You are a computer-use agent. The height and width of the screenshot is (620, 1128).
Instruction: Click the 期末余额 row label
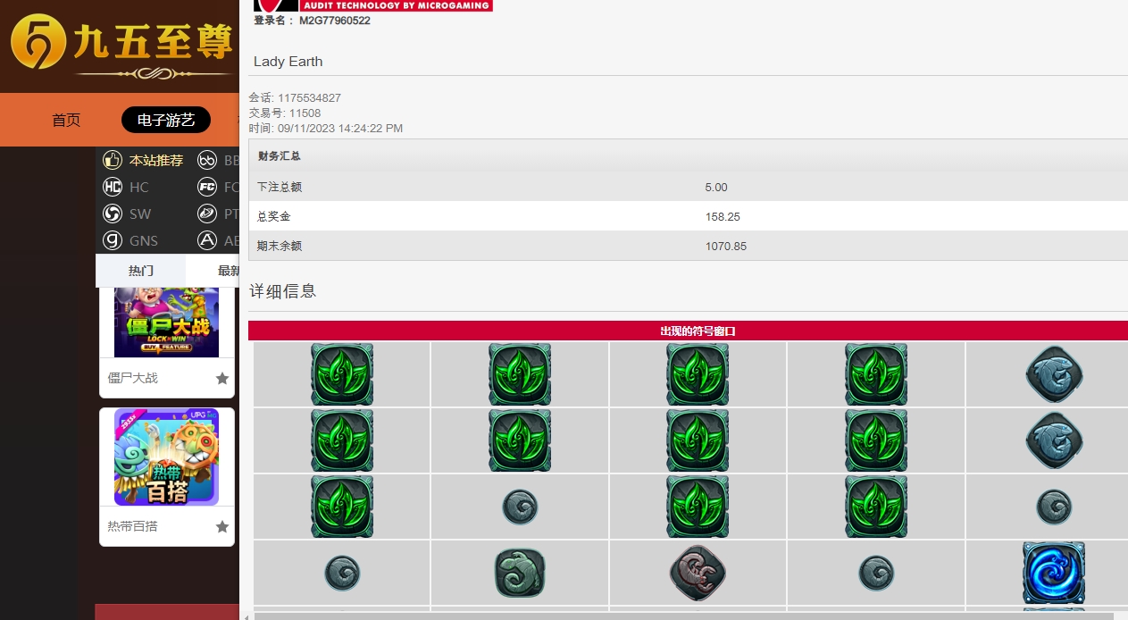pos(280,247)
